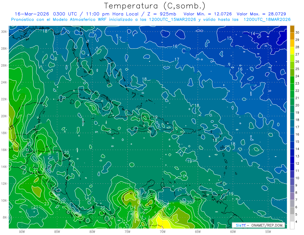The height and width of the screenshot is (235, 304).
Task: Click the "28N" latitude axis label
Action: [x=4, y=48]
